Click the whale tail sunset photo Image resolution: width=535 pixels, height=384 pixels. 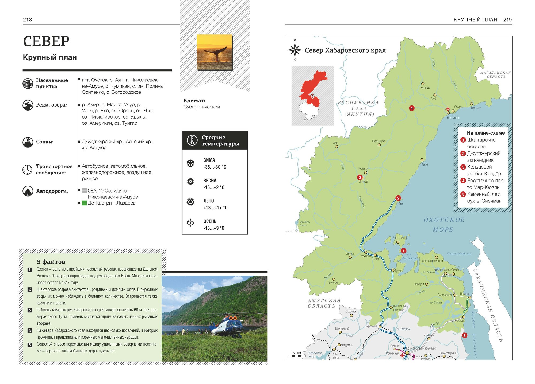click(x=215, y=52)
